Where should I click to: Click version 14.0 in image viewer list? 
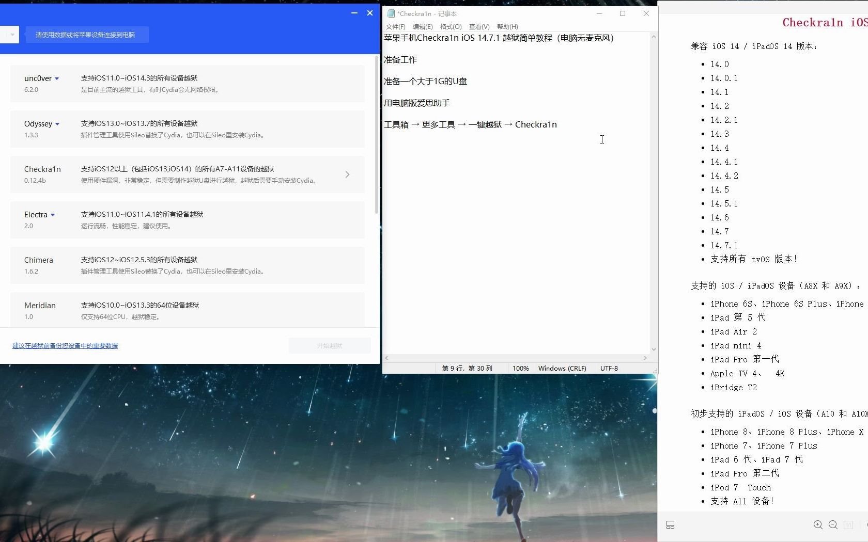tap(719, 64)
